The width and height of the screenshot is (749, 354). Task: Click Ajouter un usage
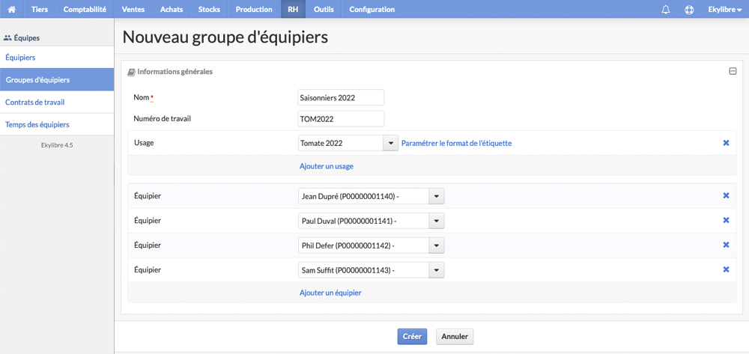[327, 166]
